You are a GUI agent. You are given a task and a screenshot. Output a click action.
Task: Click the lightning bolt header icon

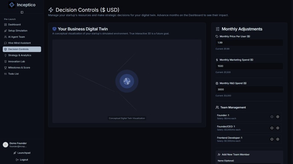coord(51,10)
